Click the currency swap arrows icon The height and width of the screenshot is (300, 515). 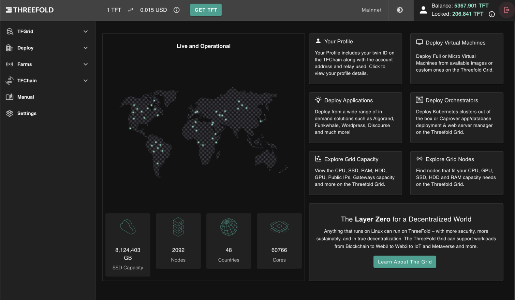point(131,10)
